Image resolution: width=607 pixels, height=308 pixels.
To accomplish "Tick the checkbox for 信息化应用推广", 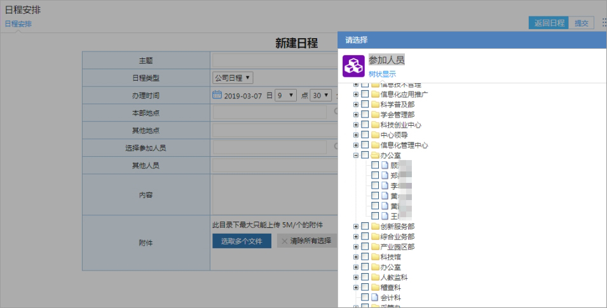I will tap(365, 94).
